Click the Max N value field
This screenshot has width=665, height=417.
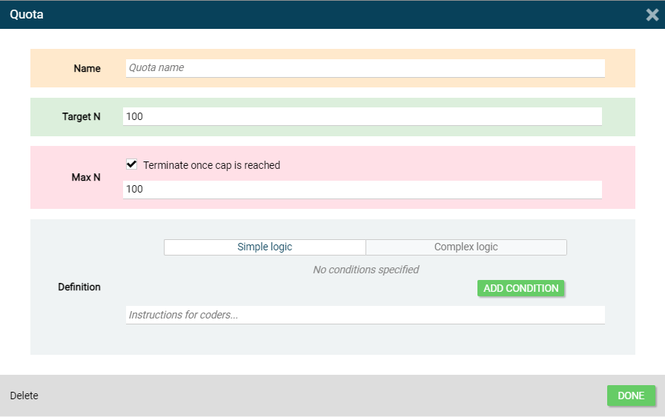pos(362,190)
